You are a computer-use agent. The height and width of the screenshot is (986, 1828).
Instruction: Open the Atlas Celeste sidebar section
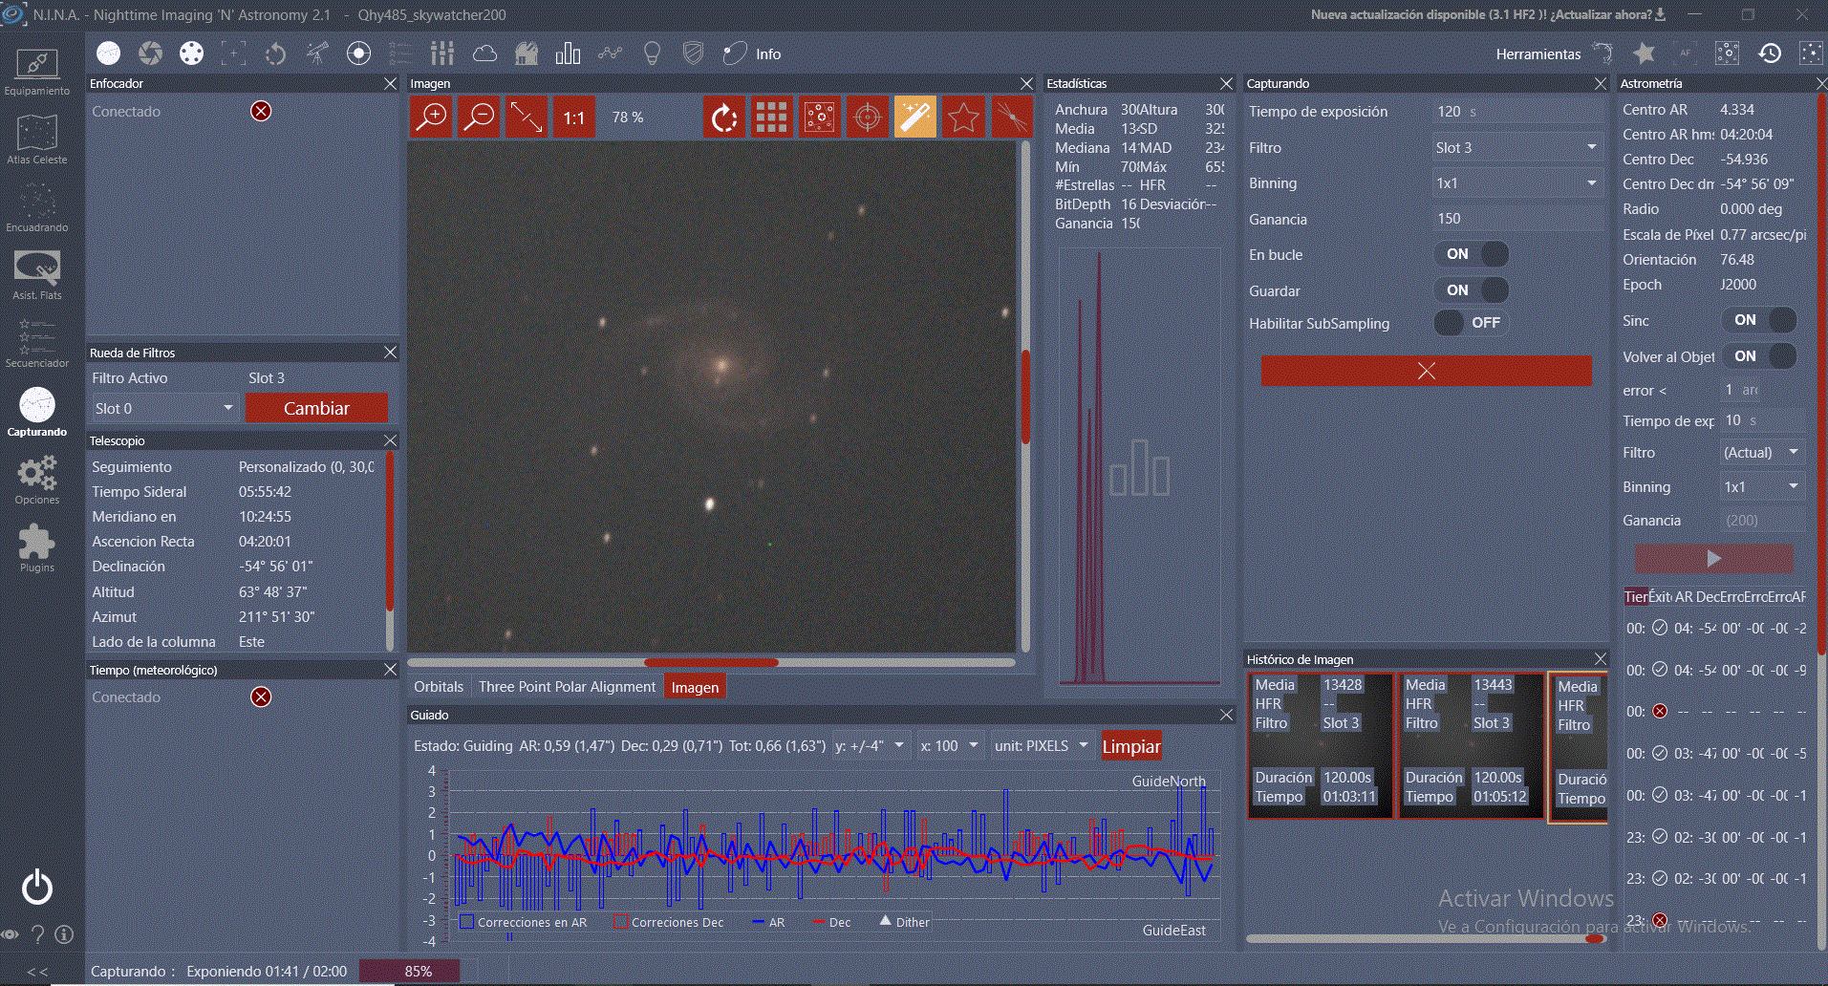(37, 139)
